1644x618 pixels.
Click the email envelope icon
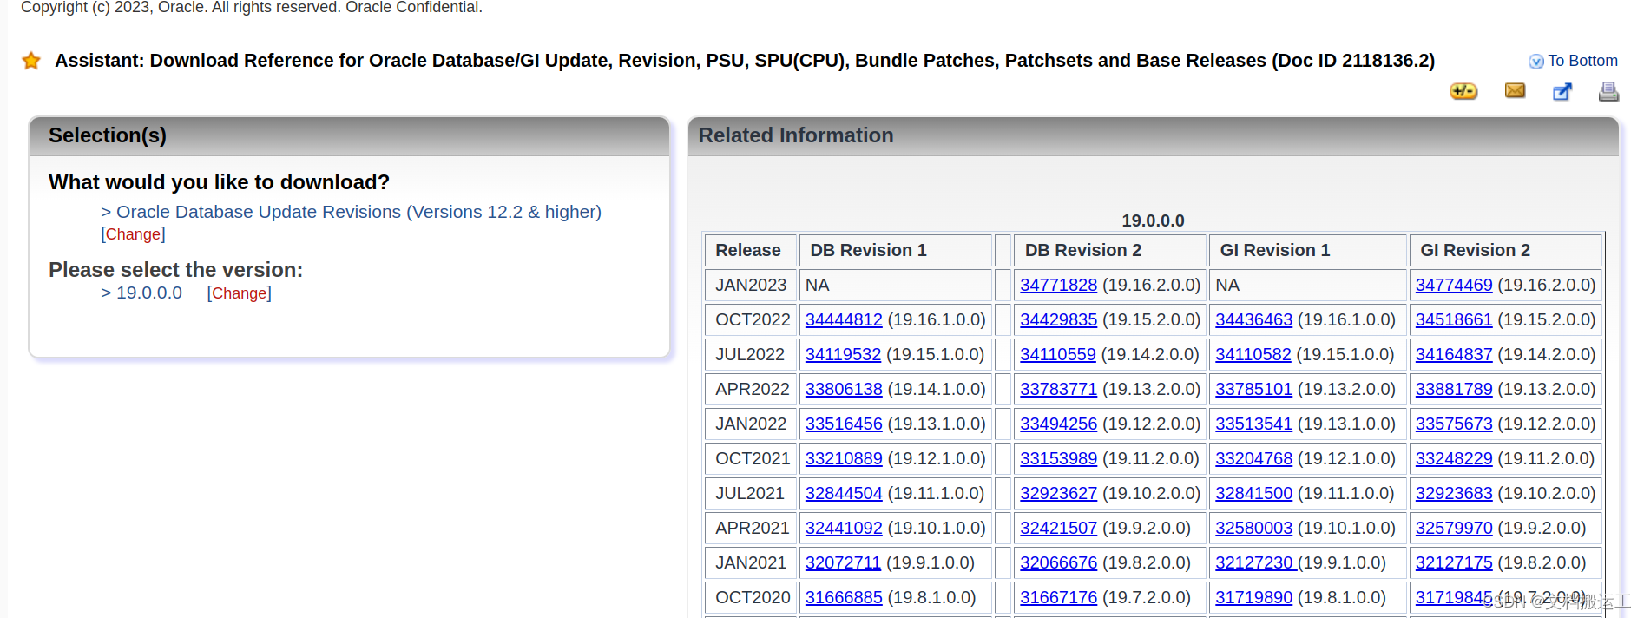point(1515,90)
